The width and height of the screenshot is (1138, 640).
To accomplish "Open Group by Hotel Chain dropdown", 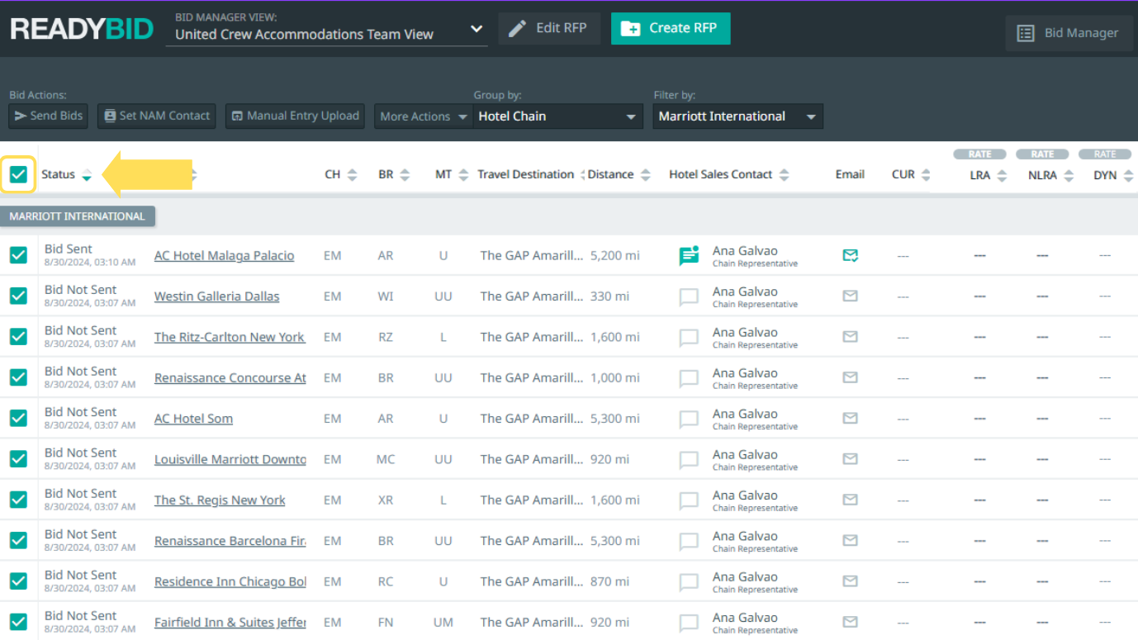I will (558, 116).
